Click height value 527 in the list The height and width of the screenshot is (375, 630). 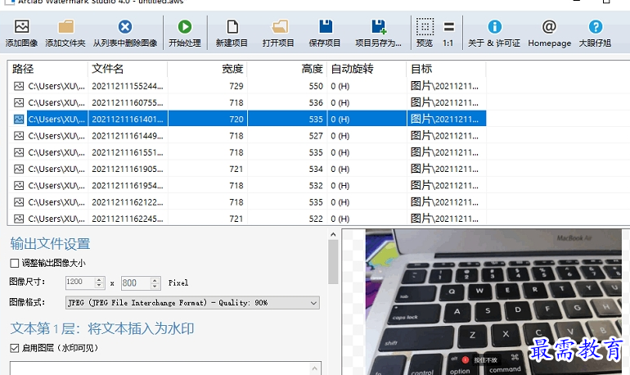pyautogui.click(x=316, y=136)
